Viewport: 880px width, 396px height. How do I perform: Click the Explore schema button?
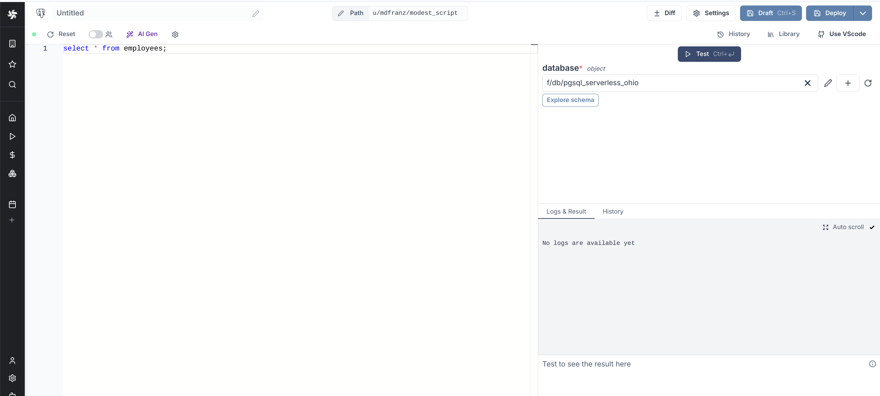[570, 100]
